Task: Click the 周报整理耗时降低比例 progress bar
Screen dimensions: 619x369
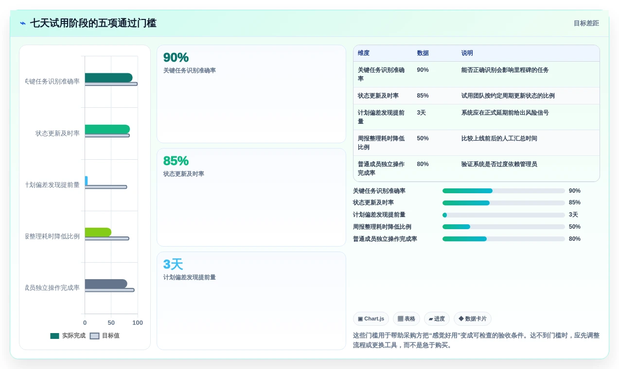Action: click(x=504, y=227)
